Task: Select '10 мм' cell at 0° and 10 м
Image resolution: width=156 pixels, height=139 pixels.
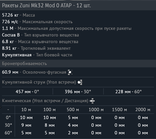Action: click(26, 117)
